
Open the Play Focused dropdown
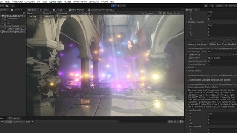coord(149,13)
